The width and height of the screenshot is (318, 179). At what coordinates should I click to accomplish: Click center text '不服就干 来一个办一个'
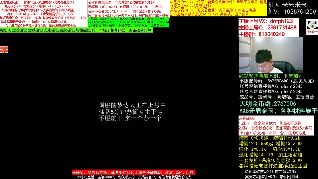click(130, 118)
